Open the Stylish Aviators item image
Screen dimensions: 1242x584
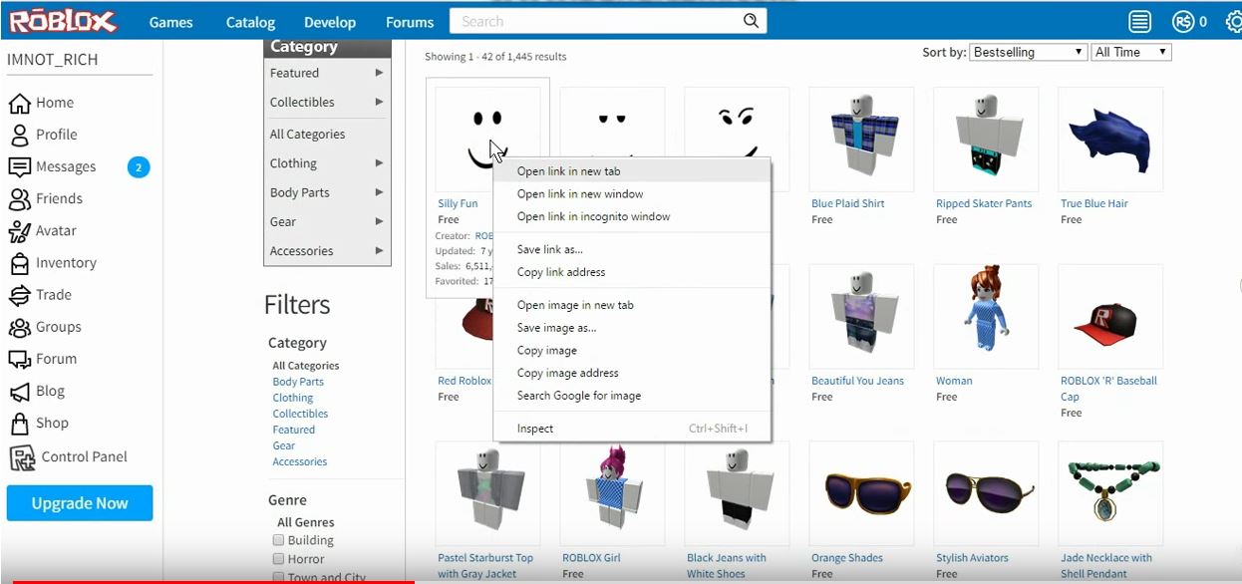tap(985, 493)
